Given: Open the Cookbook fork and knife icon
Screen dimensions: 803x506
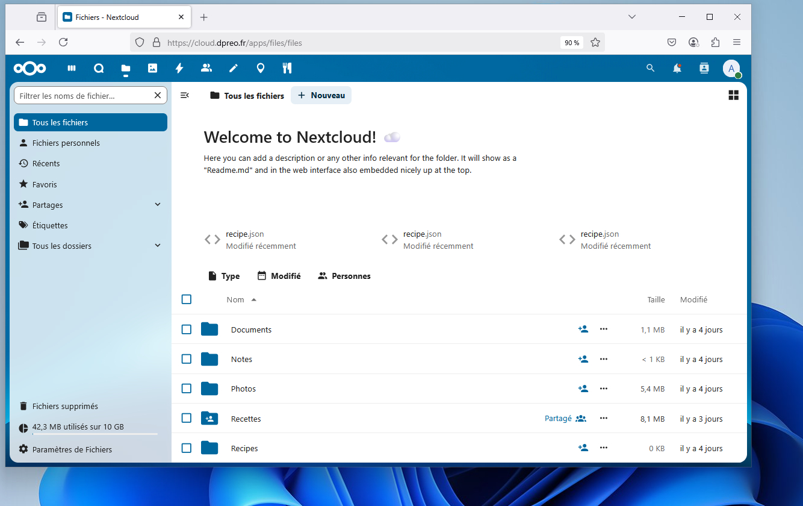Looking at the screenshot, I should pyautogui.click(x=287, y=69).
